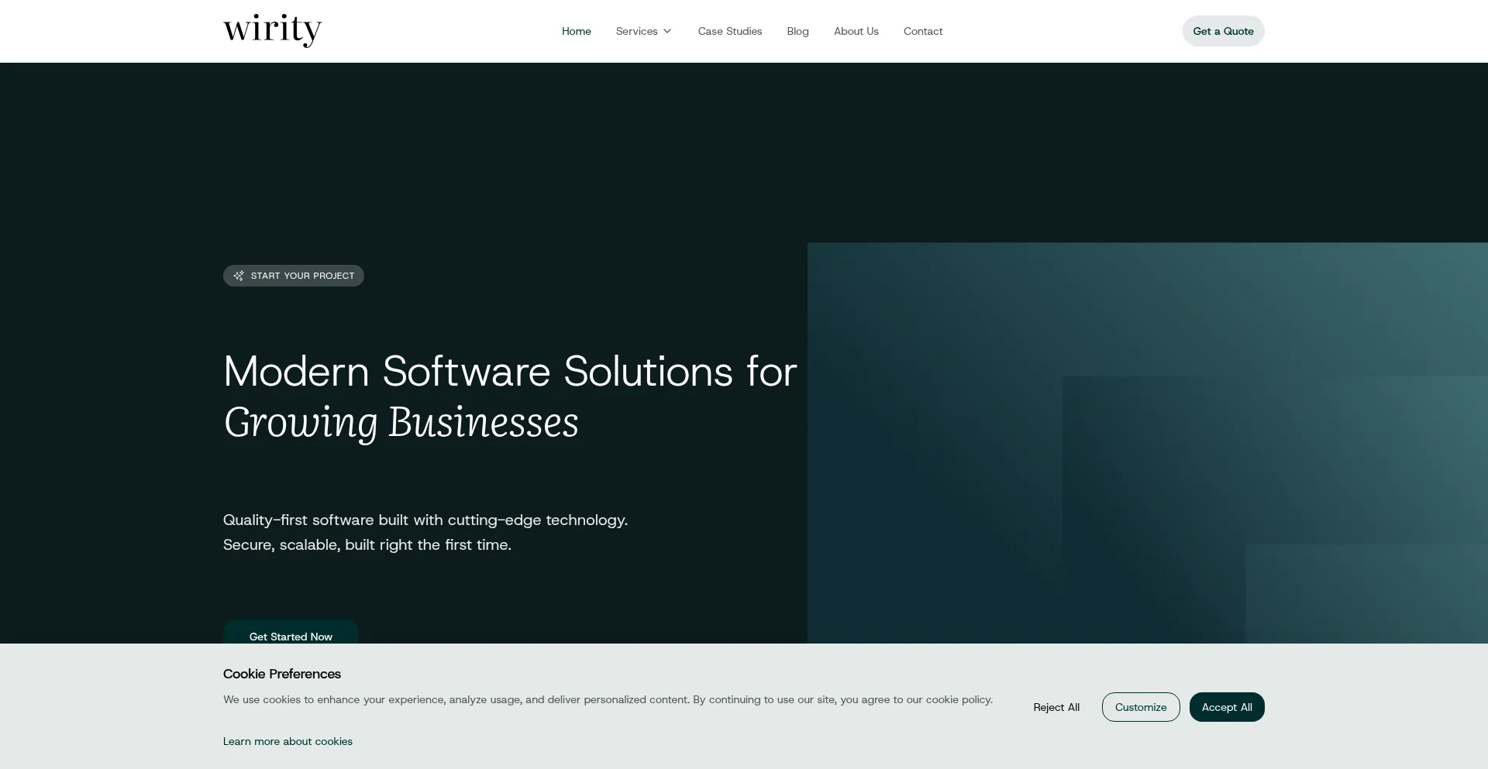The height and width of the screenshot is (769, 1488).
Task: Open the cookie Customize options
Action: coord(1140,707)
